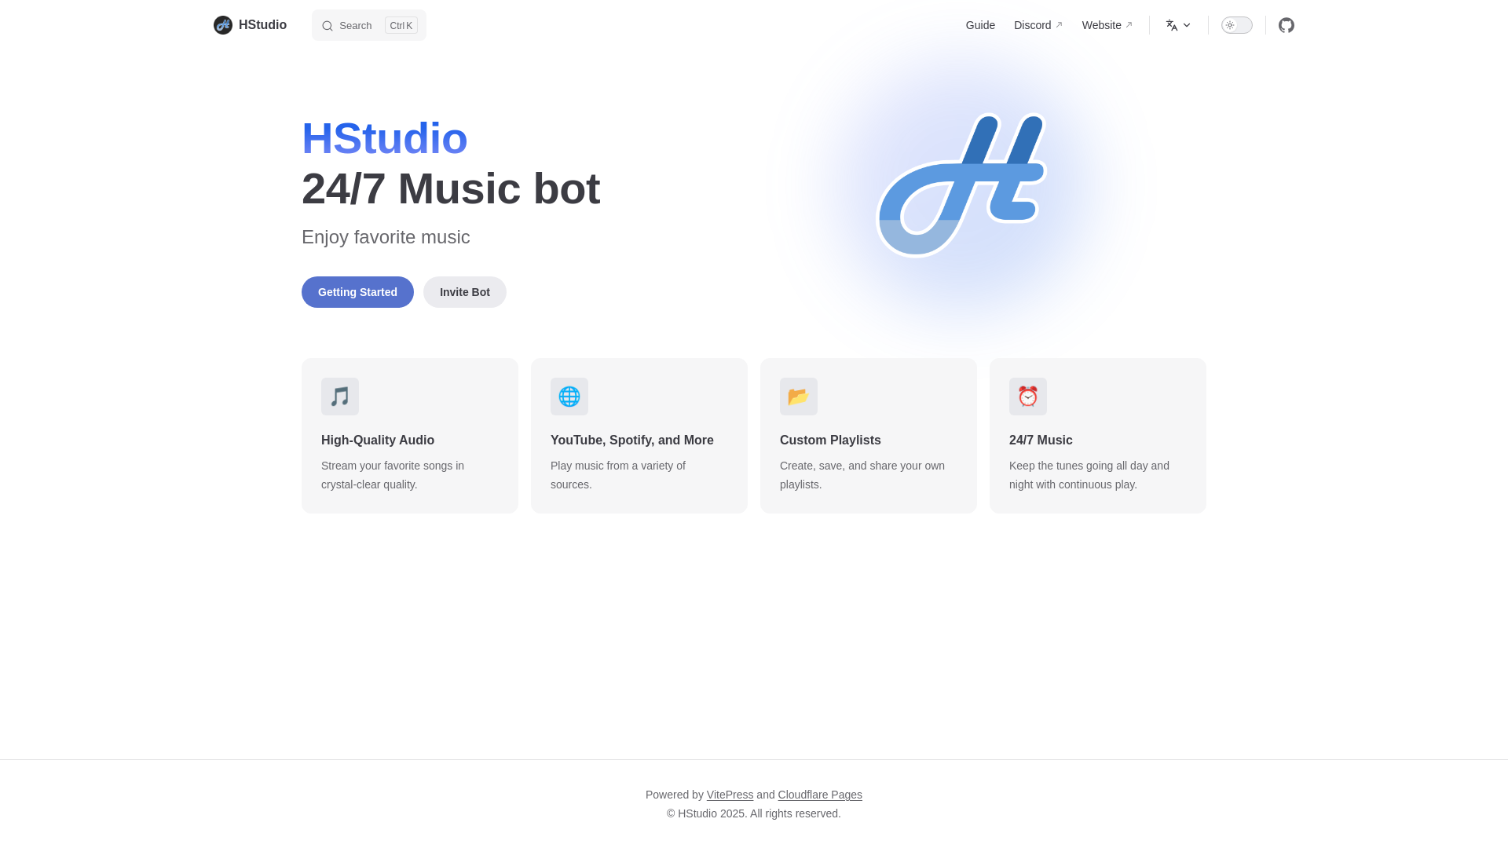Click the globe icon on YouTube, Spotify card
Screen dimensions: 1508x848
(x=569, y=397)
